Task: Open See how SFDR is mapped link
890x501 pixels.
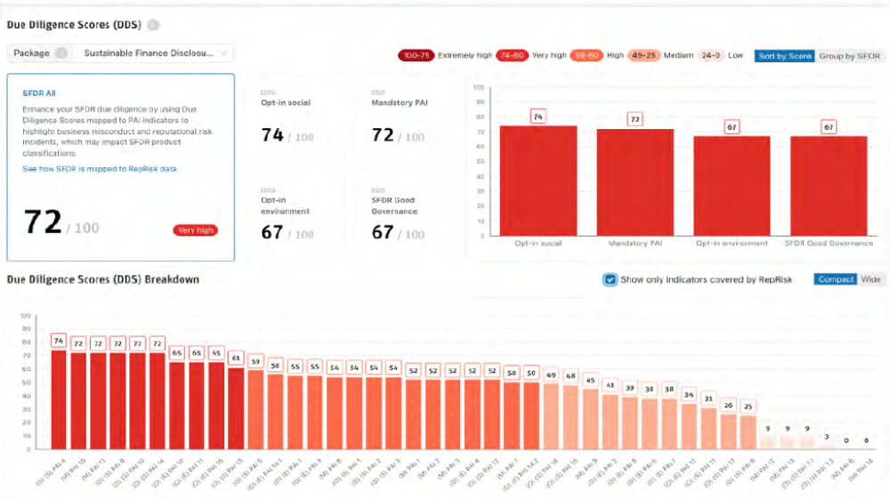Action: (100, 169)
